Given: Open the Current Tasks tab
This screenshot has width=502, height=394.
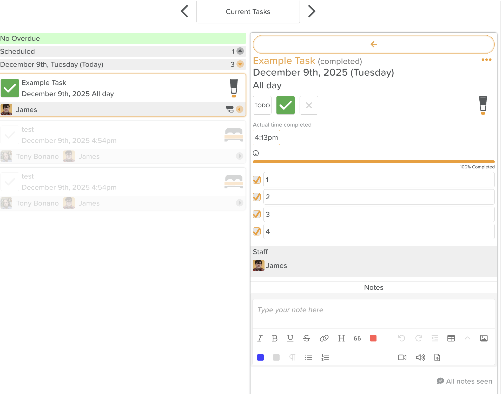Looking at the screenshot, I should pyautogui.click(x=248, y=12).
